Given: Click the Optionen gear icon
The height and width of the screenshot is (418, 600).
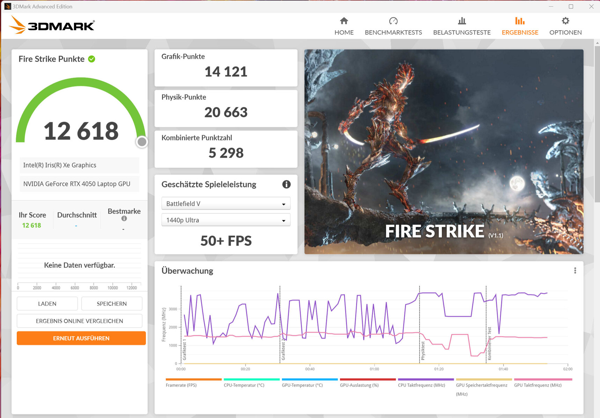Looking at the screenshot, I should click(565, 21).
